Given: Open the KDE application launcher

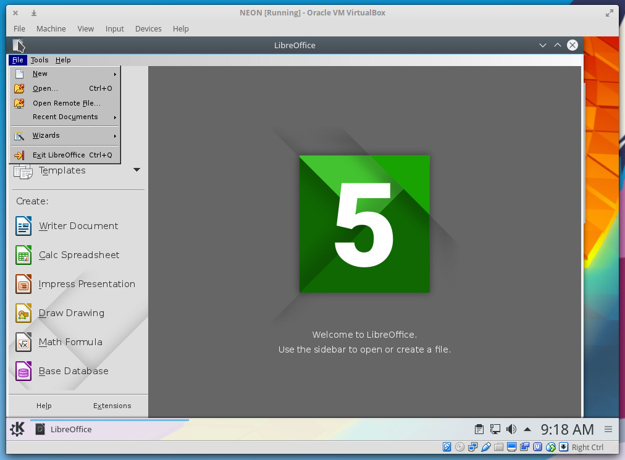Looking at the screenshot, I should pos(17,429).
